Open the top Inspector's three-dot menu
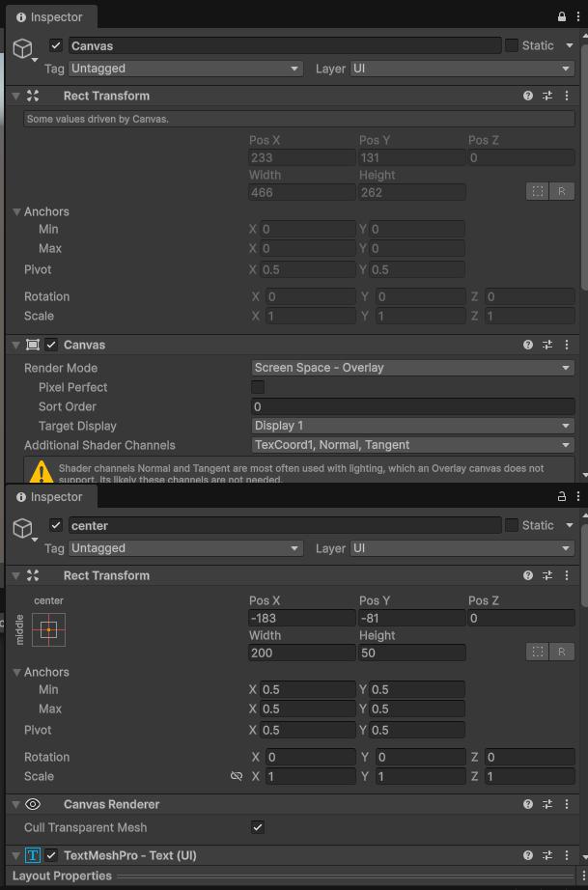This screenshot has width=588, height=890. (x=578, y=16)
